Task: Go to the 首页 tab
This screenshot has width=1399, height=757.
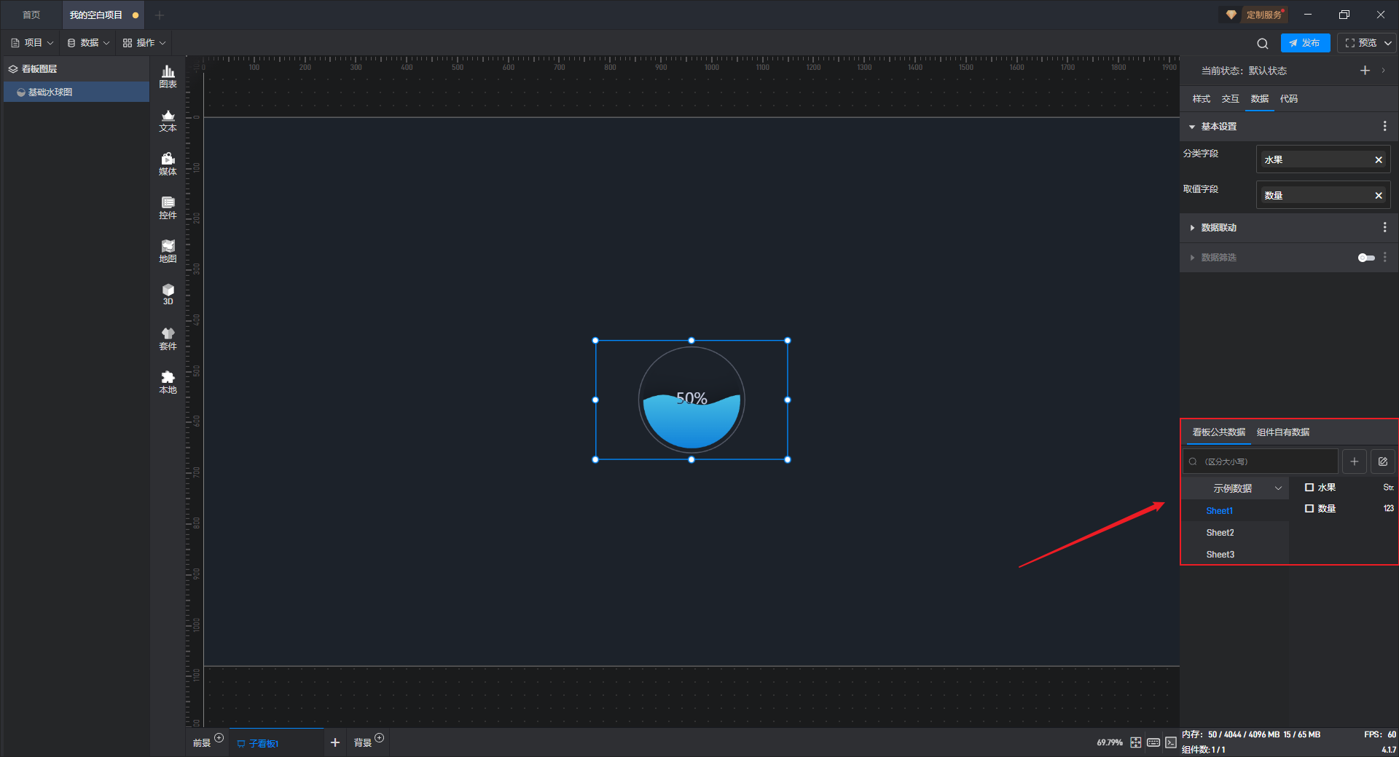Action: point(31,15)
